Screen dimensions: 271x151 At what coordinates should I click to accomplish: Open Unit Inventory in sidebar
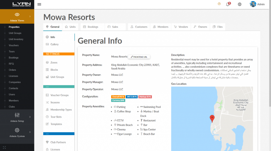click(16, 39)
